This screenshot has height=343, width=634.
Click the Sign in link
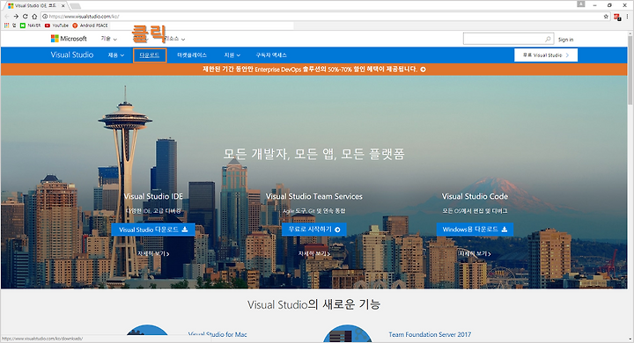565,40
